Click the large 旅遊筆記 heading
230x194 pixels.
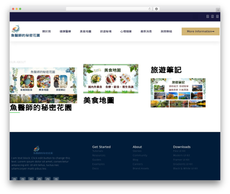pyautogui.click(x=166, y=70)
